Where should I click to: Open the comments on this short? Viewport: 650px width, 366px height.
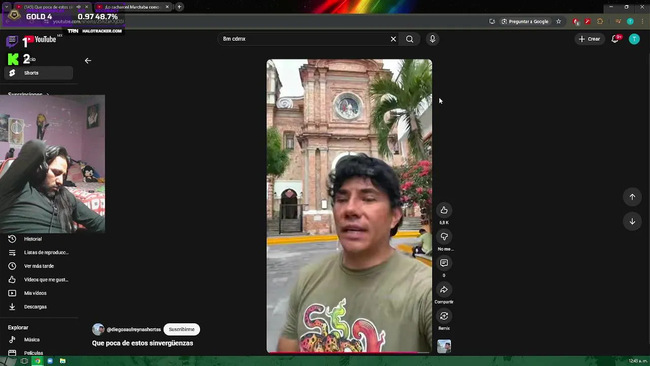coord(444,263)
